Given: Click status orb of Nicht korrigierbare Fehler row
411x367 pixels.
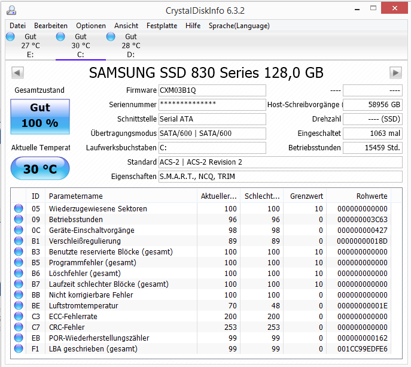Looking at the screenshot, I should click(x=19, y=295).
